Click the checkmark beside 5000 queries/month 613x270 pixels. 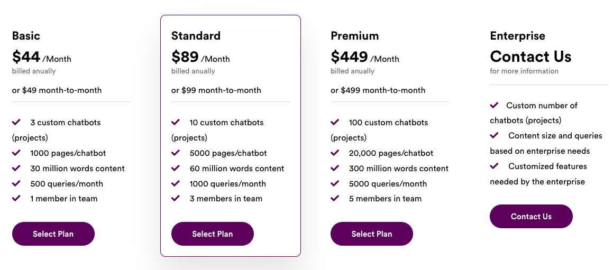(335, 183)
